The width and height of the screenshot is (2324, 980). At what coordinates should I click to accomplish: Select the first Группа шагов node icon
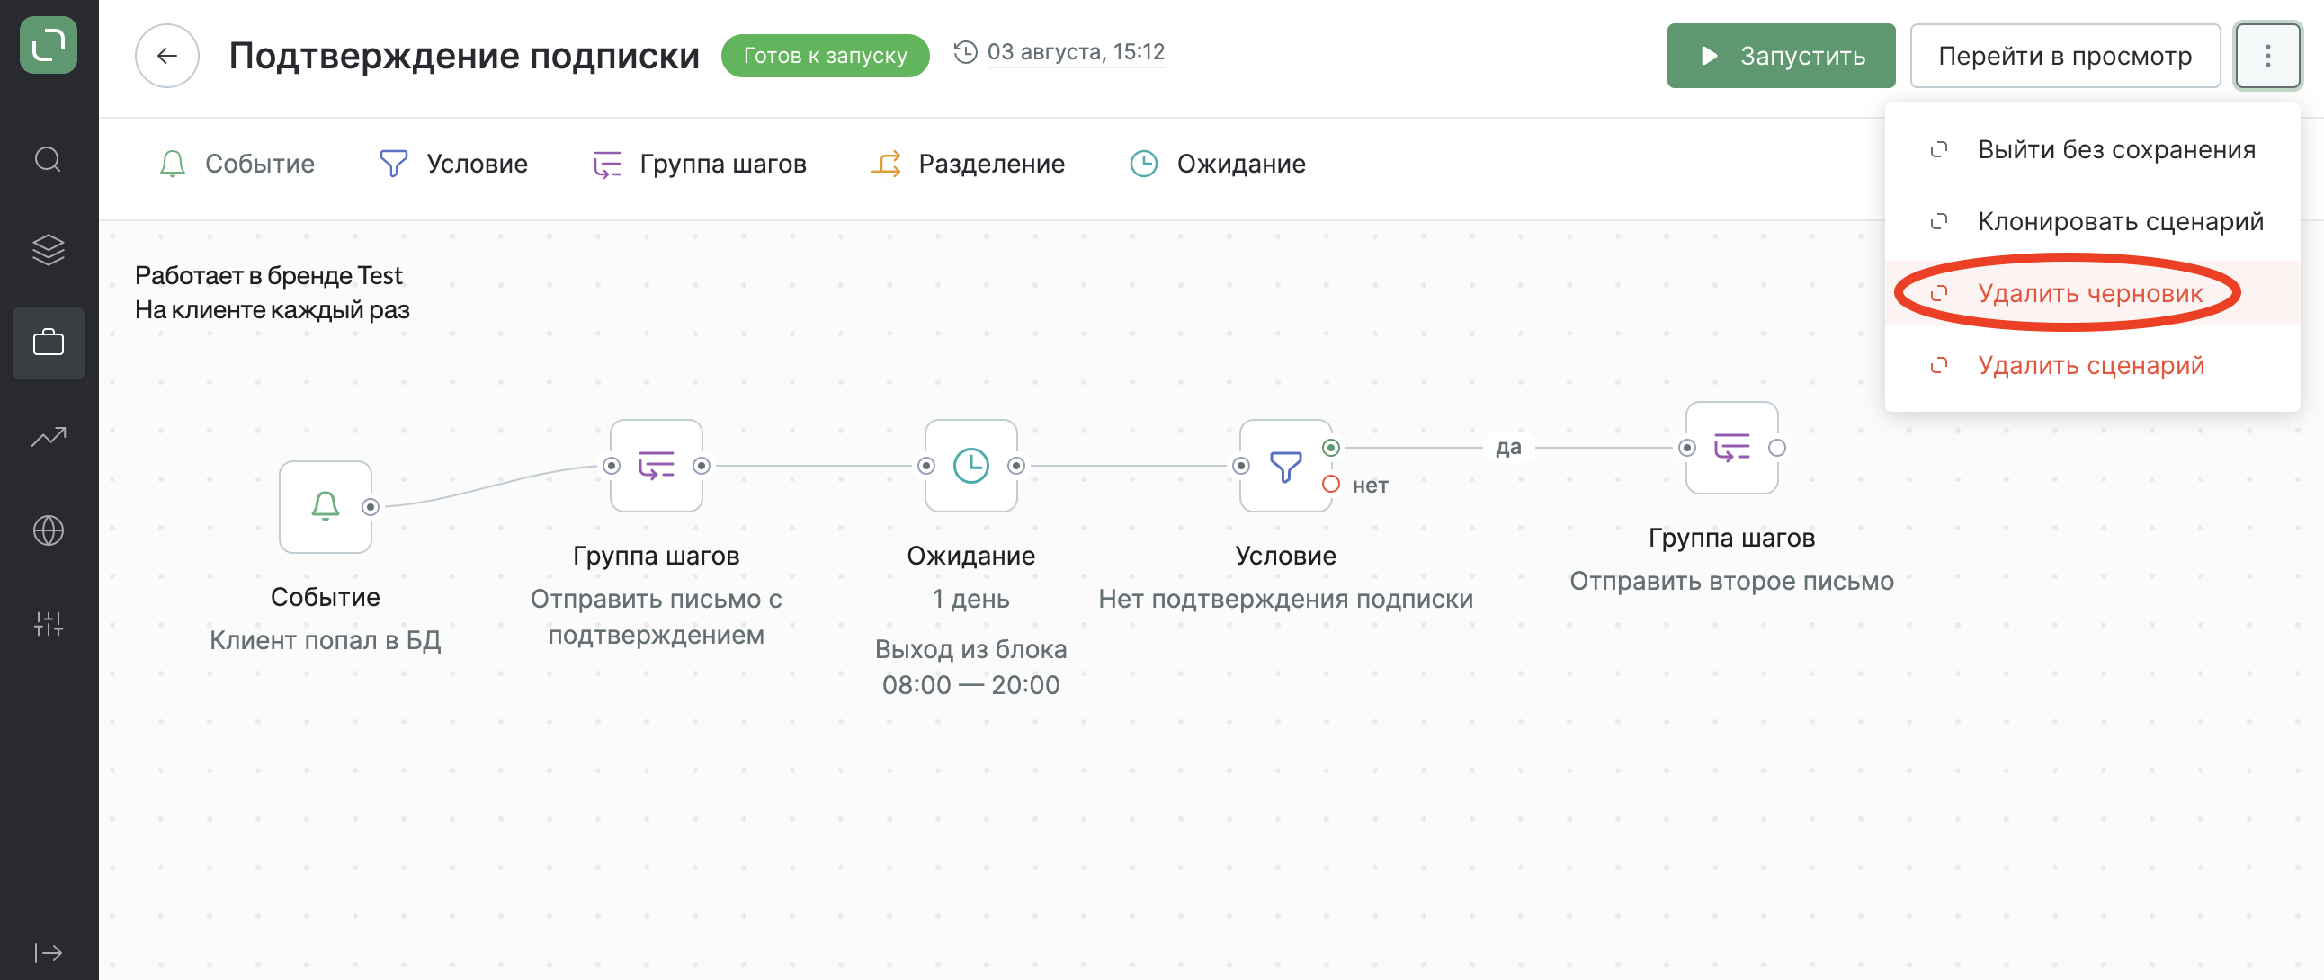coord(656,465)
